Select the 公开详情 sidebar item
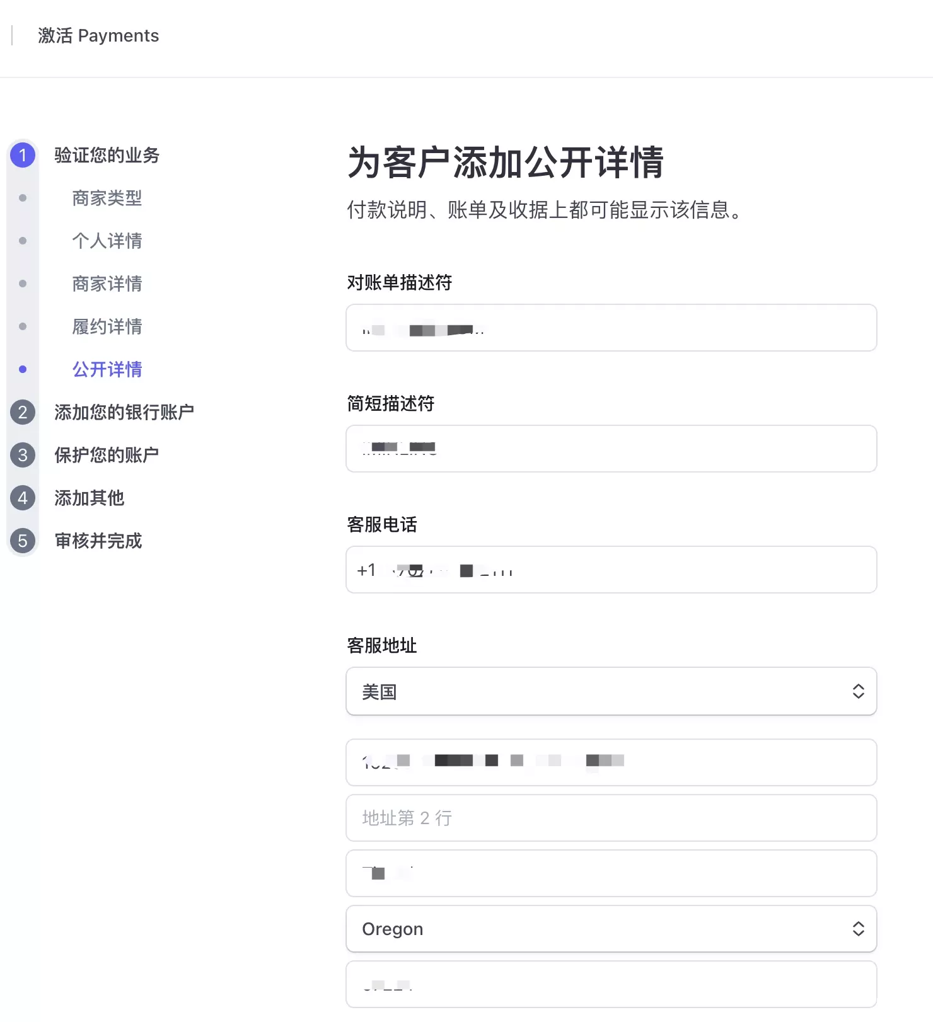This screenshot has width=933, height=1022. click(x=107, y=369)
